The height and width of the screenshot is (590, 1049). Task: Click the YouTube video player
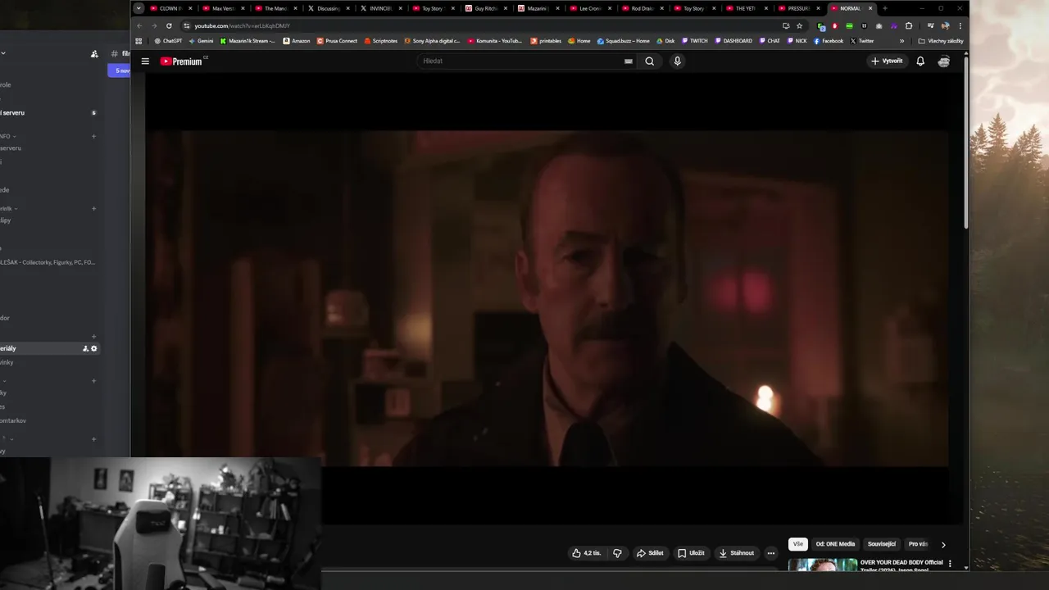[547, 299]
